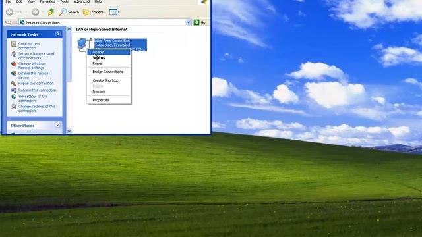Click the Disable network device icon
Viewport: 422px width, 237px height.
click(14, 74)
